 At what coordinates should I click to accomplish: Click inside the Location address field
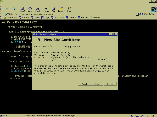(x=78, y=14)
